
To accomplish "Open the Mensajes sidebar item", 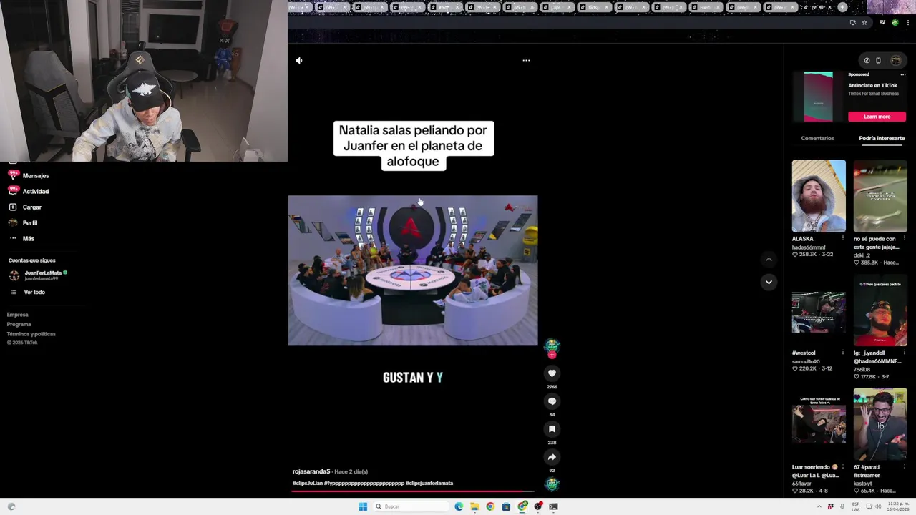I will pyautogui.click(x=29, y=176).
